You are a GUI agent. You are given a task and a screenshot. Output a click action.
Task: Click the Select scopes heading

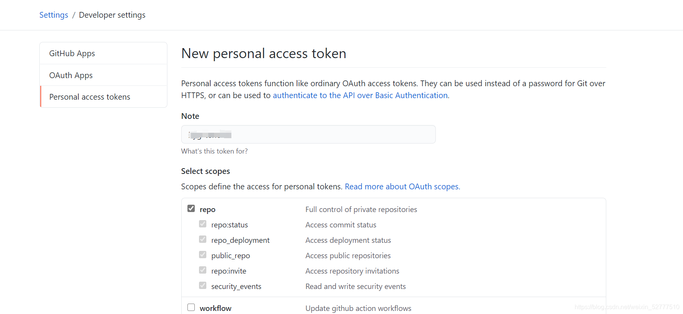[x=206, y=171]
